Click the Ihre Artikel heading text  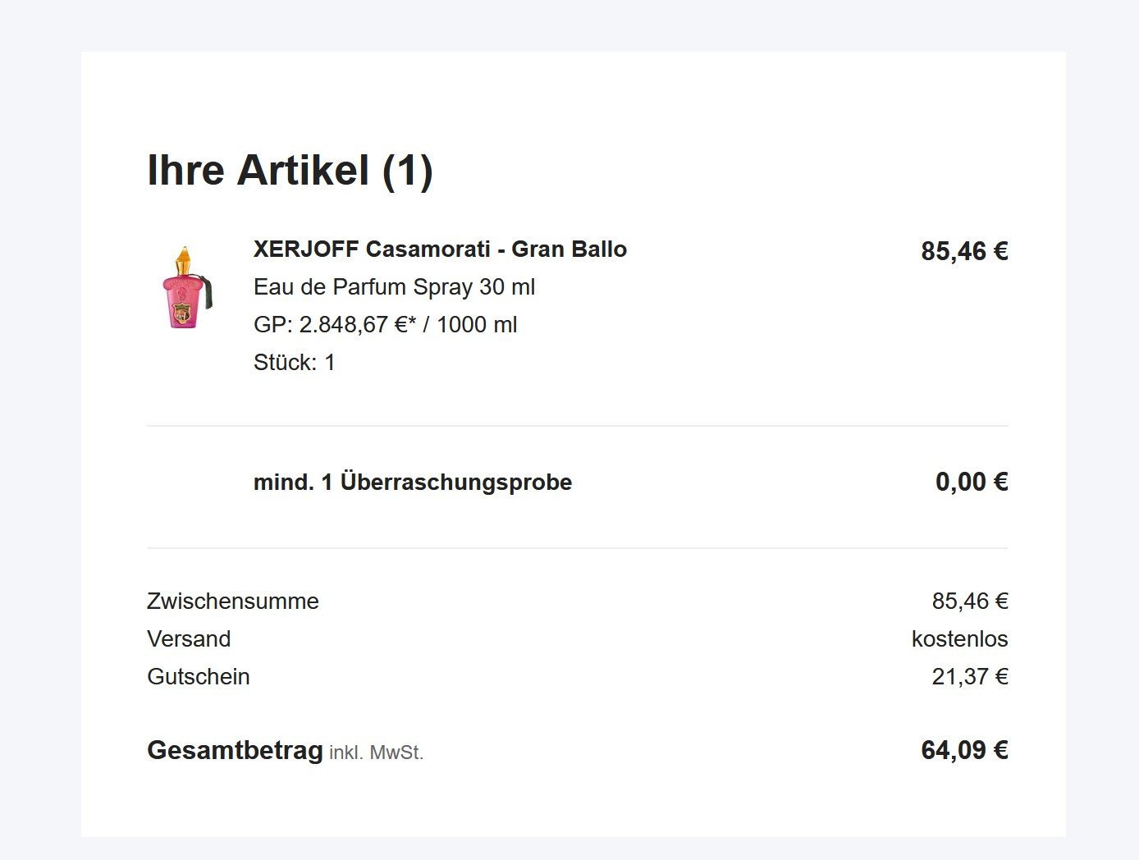(258, 171)
